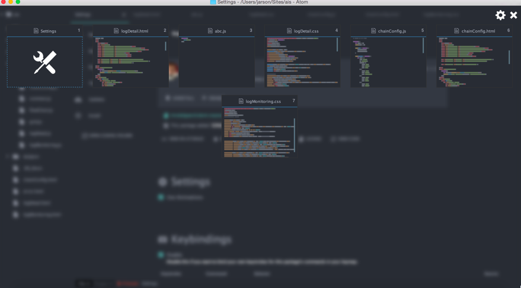Select the Settings wrench-and-screwdriver preview
This screenshot has height=288, width=521.
(x=45, y=62)
